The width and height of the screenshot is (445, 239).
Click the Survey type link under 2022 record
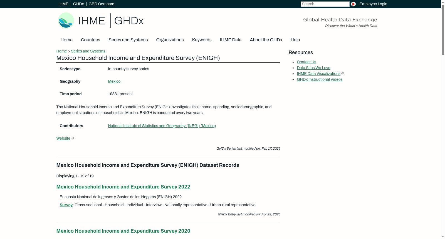(x=66, y=205)
